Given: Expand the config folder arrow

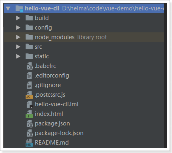Looking at the screenshot, I should tap(18, 28).
